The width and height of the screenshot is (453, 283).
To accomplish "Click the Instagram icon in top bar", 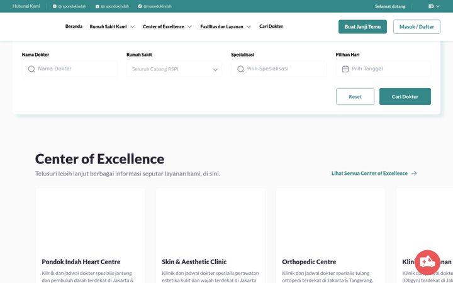I will tap(55, 6).
